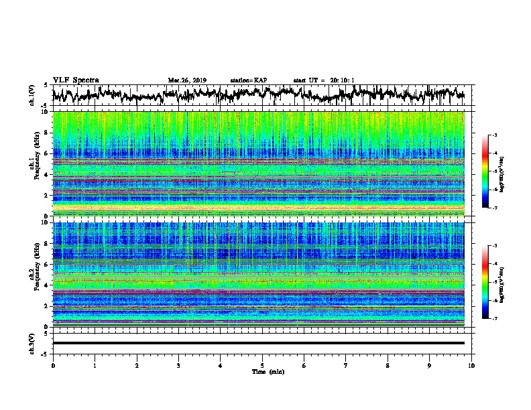
Task: Click the time axis tick label "0"
Action: [53, 366]
